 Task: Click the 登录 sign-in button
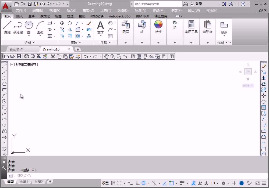(x=199, y=4)
